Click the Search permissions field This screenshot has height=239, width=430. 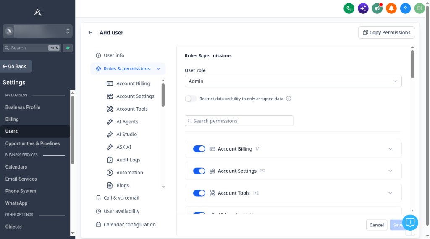[239, 121]
